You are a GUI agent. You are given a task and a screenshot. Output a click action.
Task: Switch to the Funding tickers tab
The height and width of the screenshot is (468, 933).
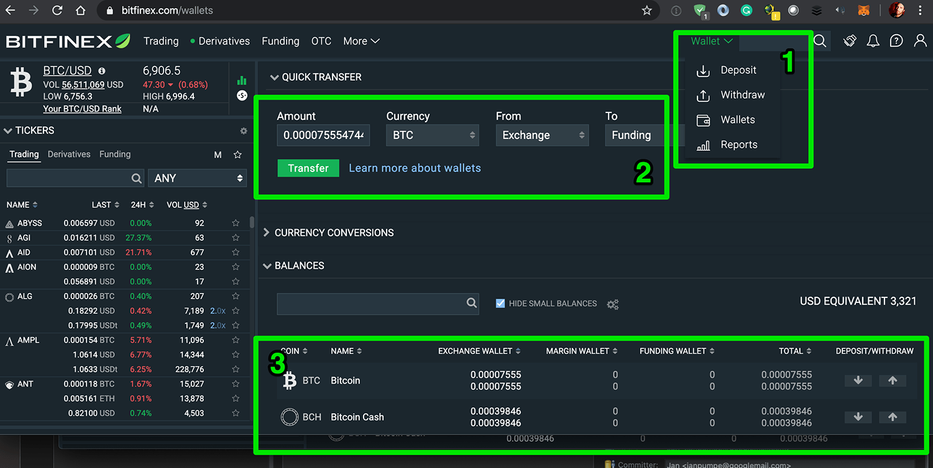click(115, 155)
